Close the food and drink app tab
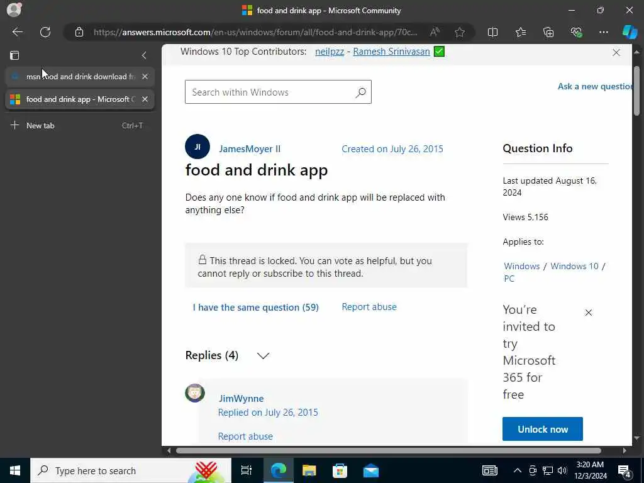Image resolution: width=644 pixels, height=483 pixels. click(x=145, y=99)
